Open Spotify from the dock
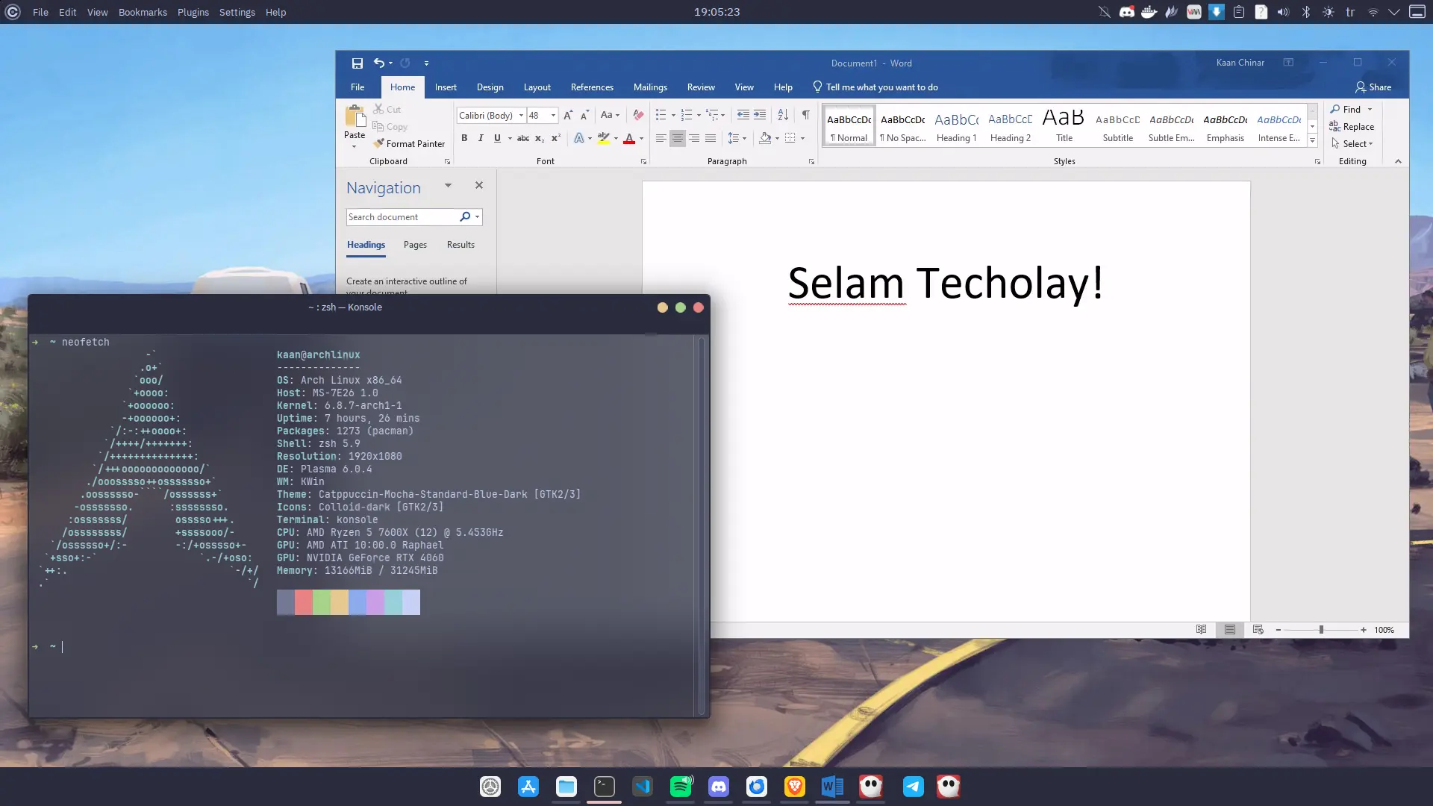 click(681, 787)
